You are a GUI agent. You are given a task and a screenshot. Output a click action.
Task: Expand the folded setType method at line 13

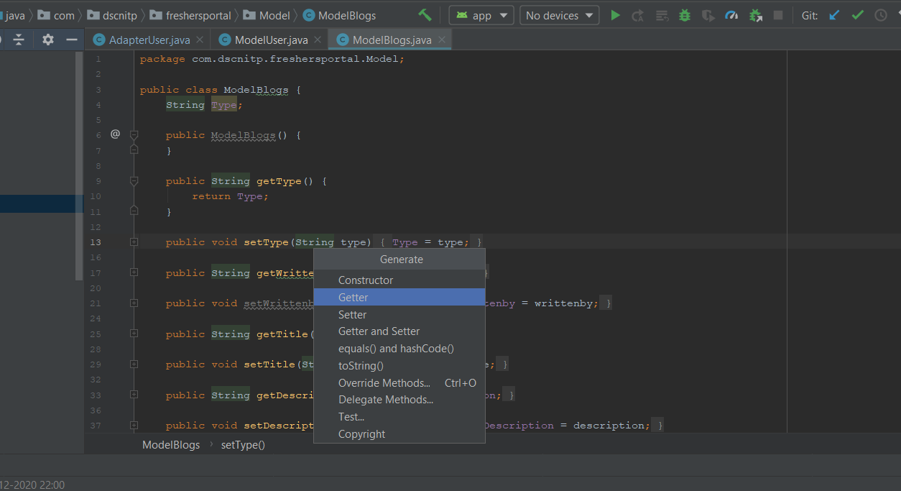tap(134, 242)
